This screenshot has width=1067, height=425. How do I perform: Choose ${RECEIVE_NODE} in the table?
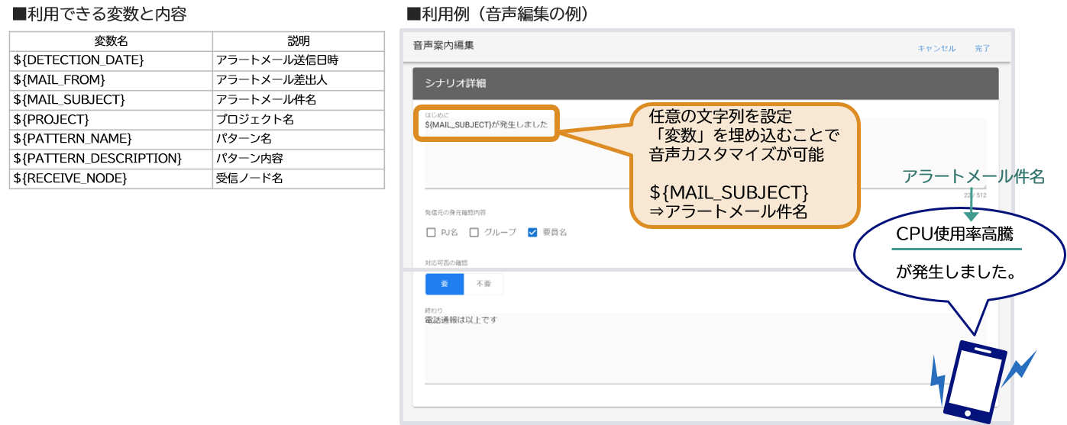coord(111,179)
